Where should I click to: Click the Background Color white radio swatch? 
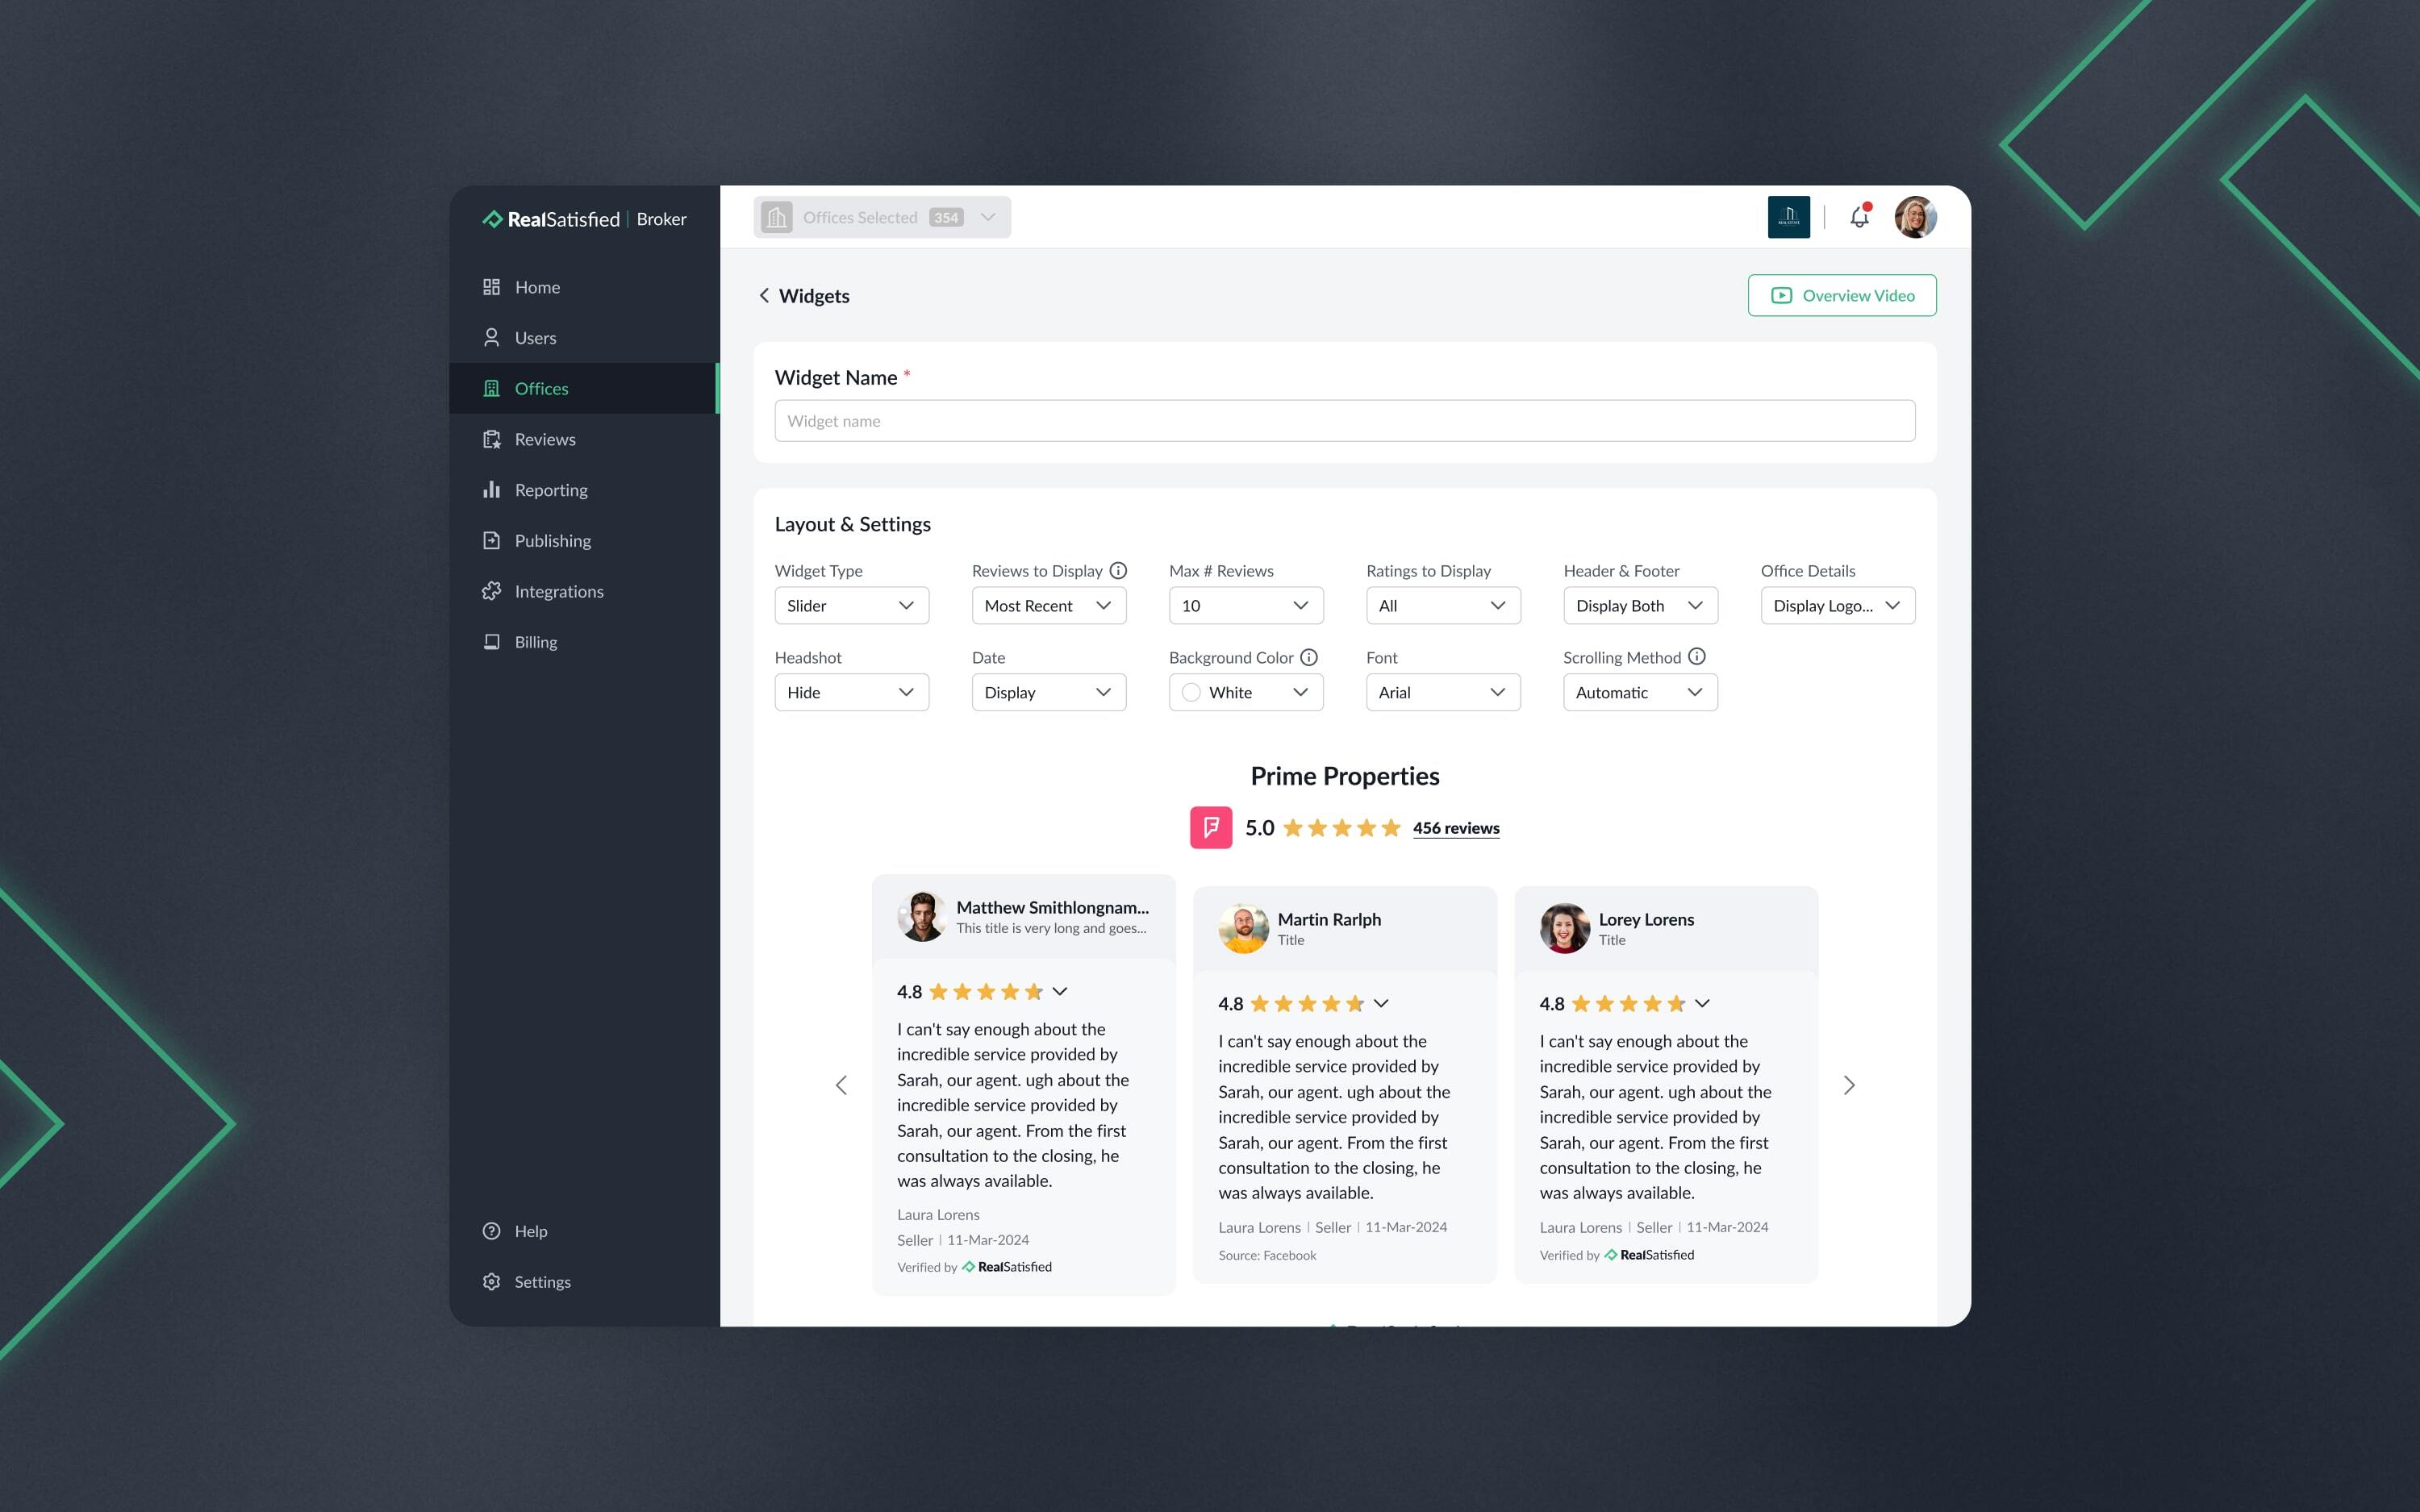(1190, 692)
